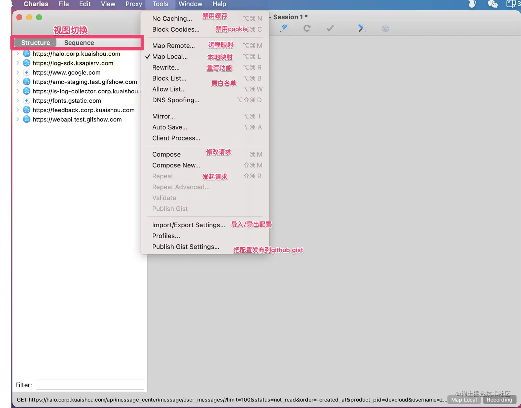Click the globe icon for log-sdk.ksapisrv.com
Image resolution: width=521 pixels, height=408 pixels.
coord(27,63)
